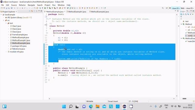Open the Run button dropdown arrow

(x=47, y=8)
